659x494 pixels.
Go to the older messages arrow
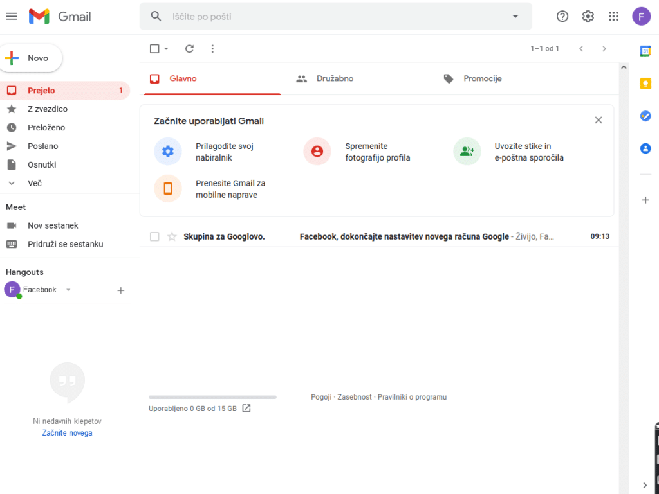pyautogui.click(x=604, y=49)
